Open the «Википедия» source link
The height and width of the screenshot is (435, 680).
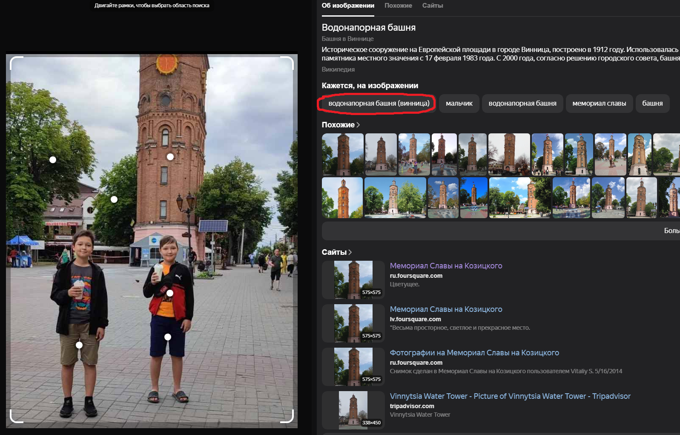click(338, 69)
